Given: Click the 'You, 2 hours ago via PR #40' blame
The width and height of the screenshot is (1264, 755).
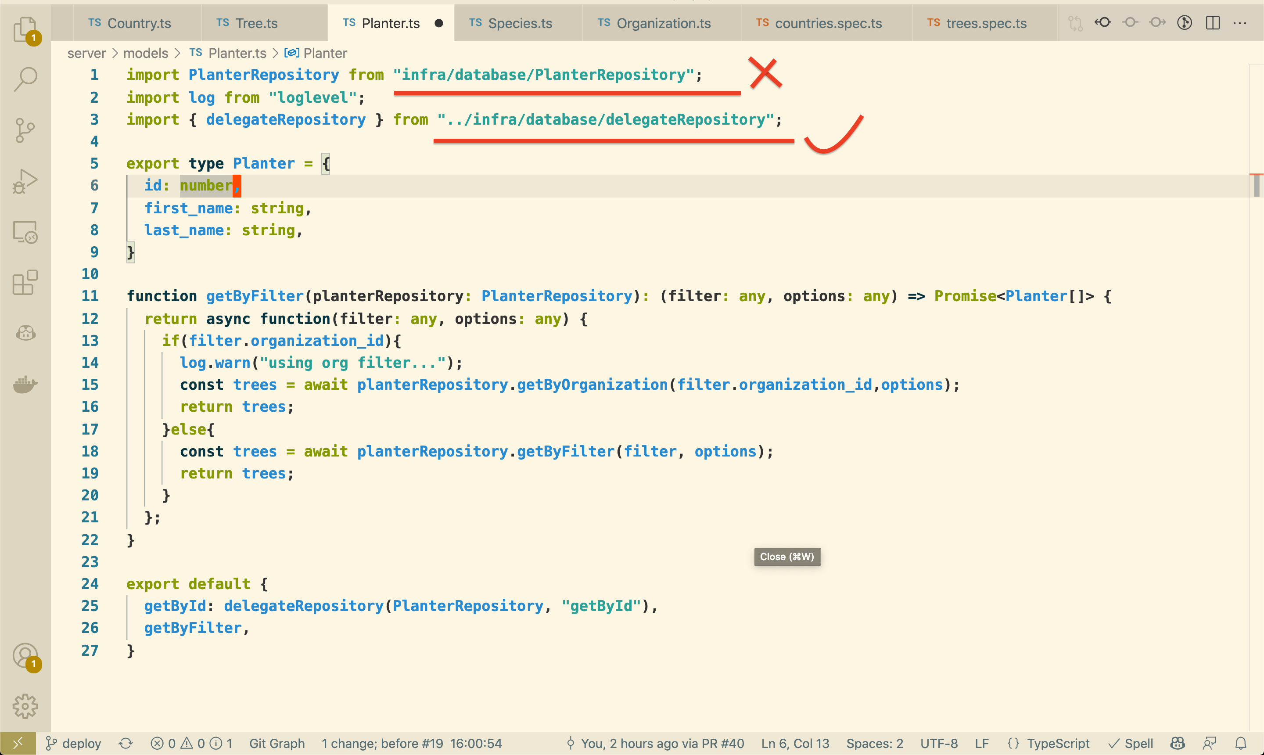Looking at the screenshot, I should (x=655, y=743).
